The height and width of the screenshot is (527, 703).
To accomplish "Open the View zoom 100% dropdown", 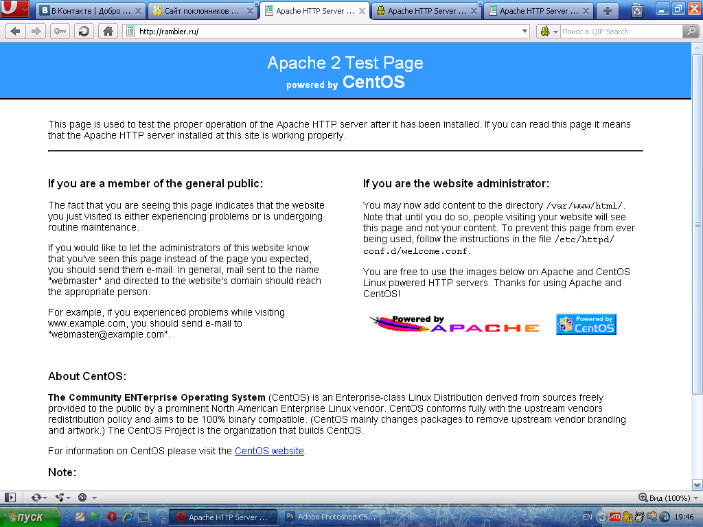I will (x=696, y=498).
